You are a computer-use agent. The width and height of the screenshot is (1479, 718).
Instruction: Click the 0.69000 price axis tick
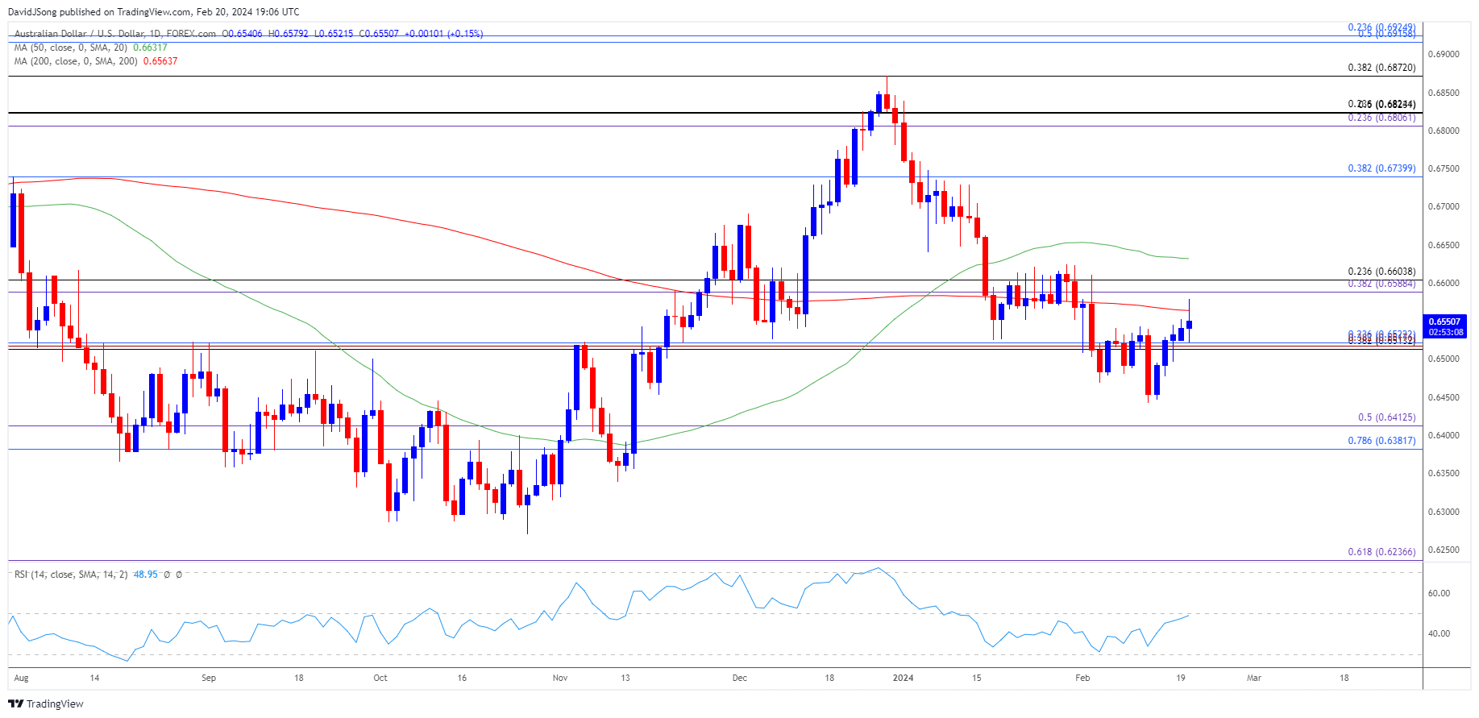tap(1444, 55)
